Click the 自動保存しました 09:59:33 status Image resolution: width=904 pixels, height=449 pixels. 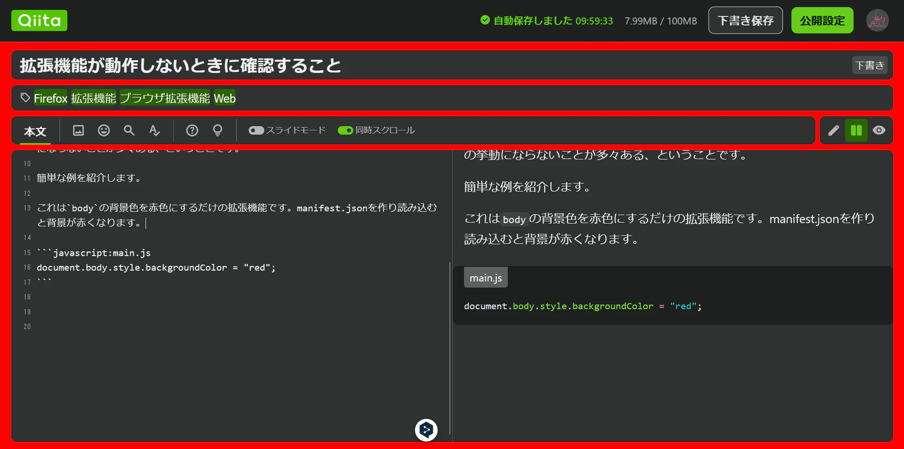click(554, 21)
